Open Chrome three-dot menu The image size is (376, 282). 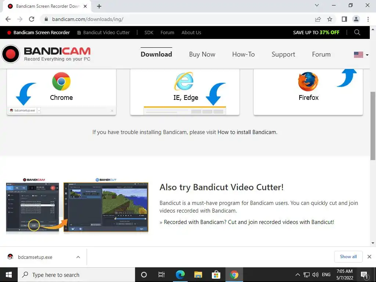click(368, 19)
